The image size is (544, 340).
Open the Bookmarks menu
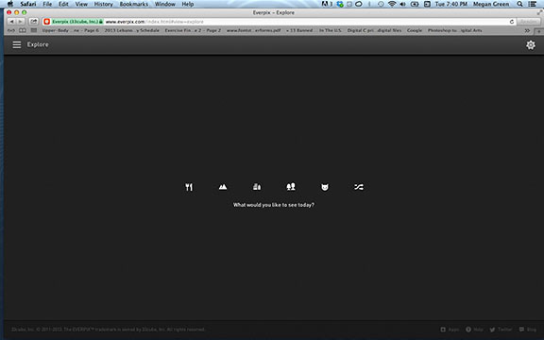click(x=134, y=4)
